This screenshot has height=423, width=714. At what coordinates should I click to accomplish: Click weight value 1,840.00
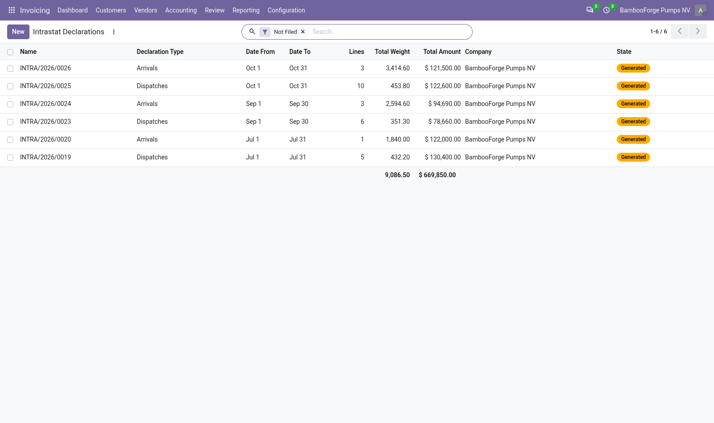[398, 139]
